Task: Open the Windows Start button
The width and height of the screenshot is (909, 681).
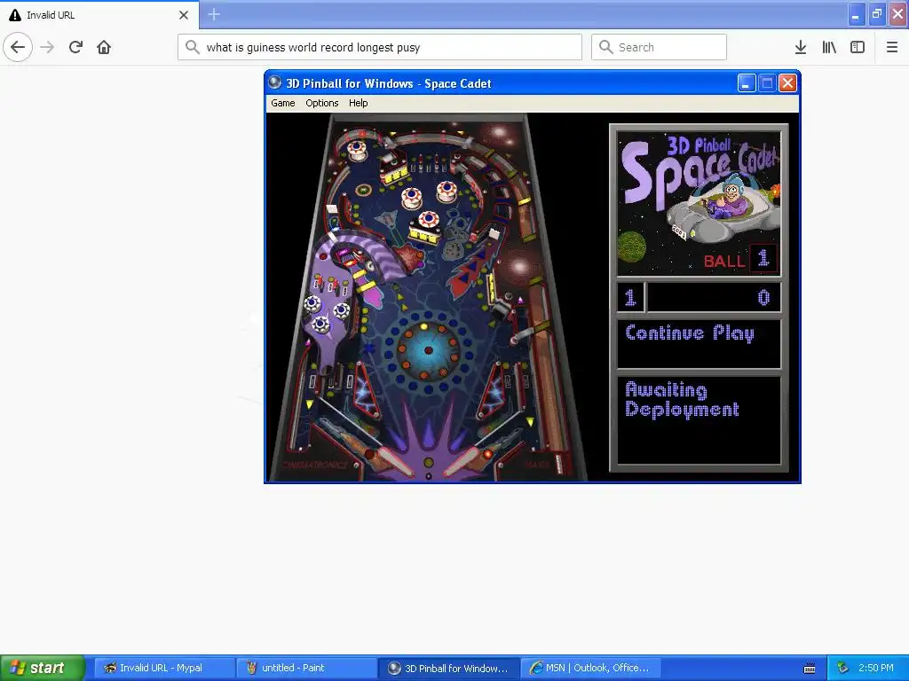Action: coord(43,668)
